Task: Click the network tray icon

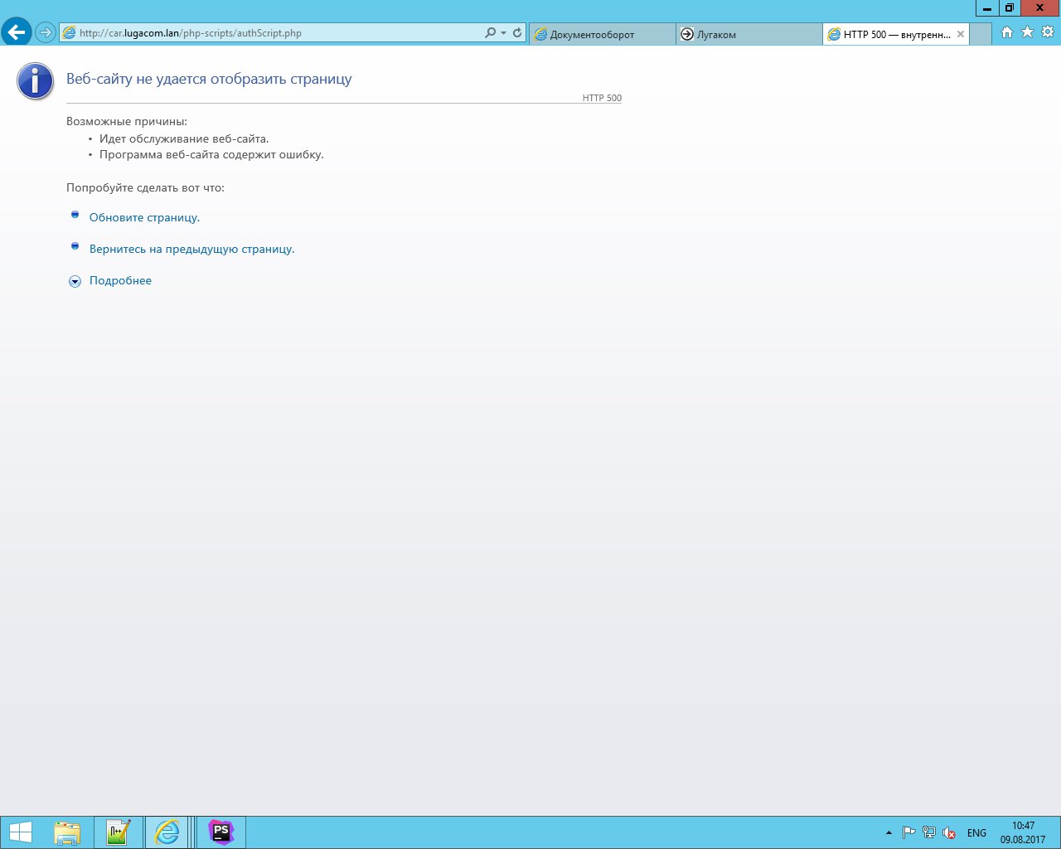Action: tap(929, 832)
